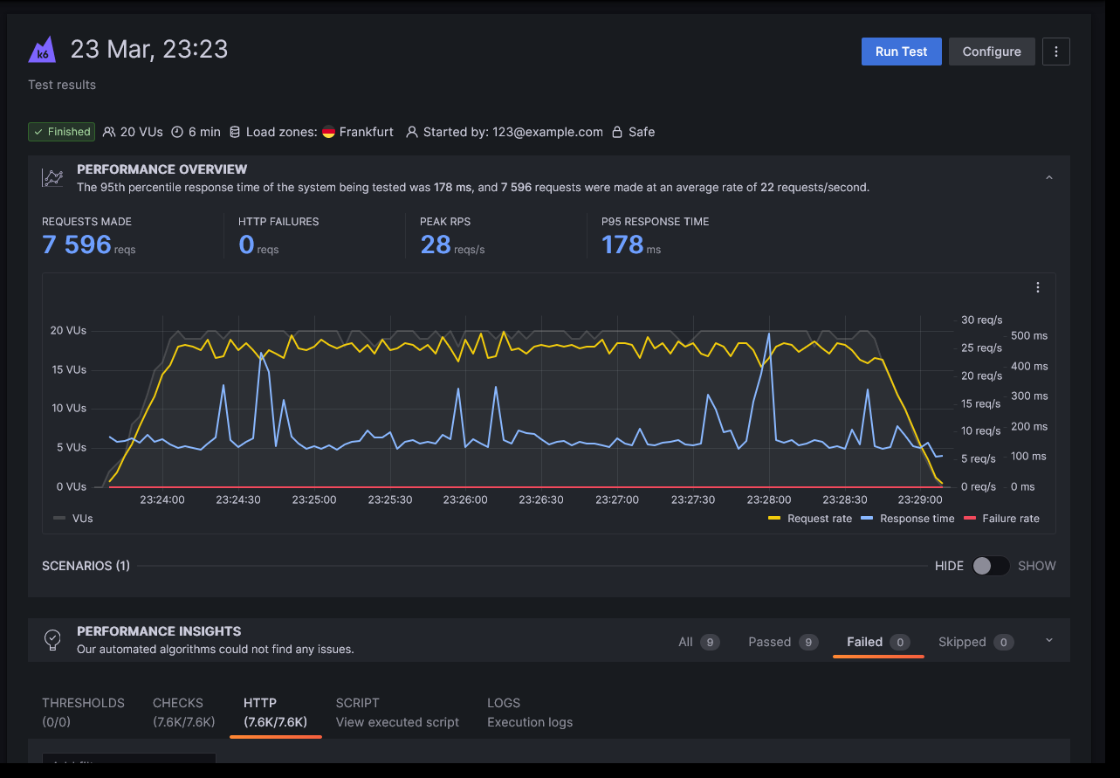Viewport: 1120px width, 778px height.
Task: Click the 23:26:00 time axis label
Action: coord(465,500)
